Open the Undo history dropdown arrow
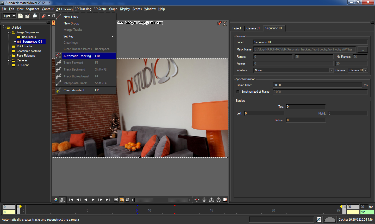Viewport: 375px width, 224px height. coord(49,16)
